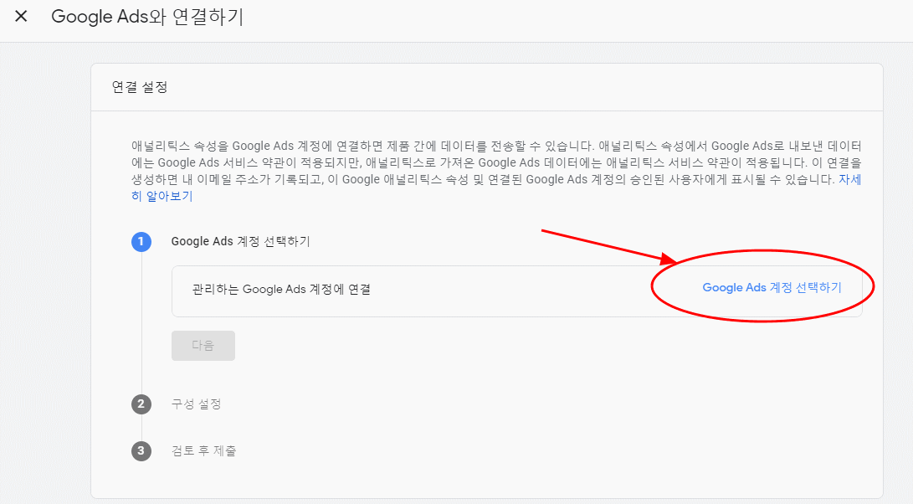Click the disabled 다음 button

(x=203, y=346)
